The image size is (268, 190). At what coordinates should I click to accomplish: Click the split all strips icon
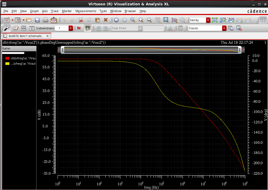215,20
